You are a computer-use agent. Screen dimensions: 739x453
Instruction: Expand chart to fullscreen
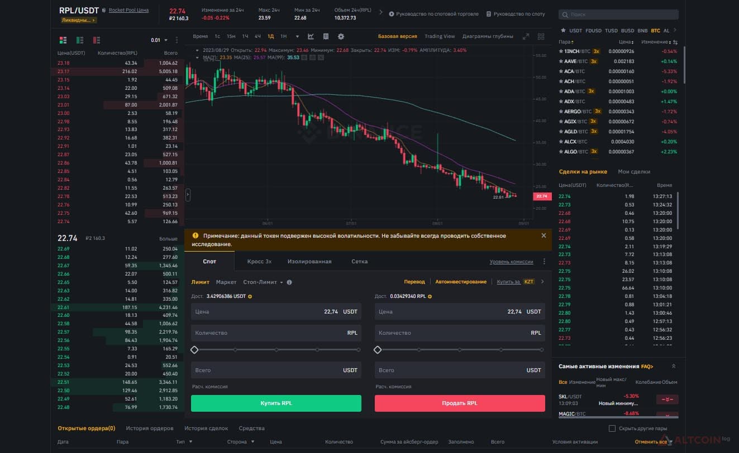[x=526, y=36]
